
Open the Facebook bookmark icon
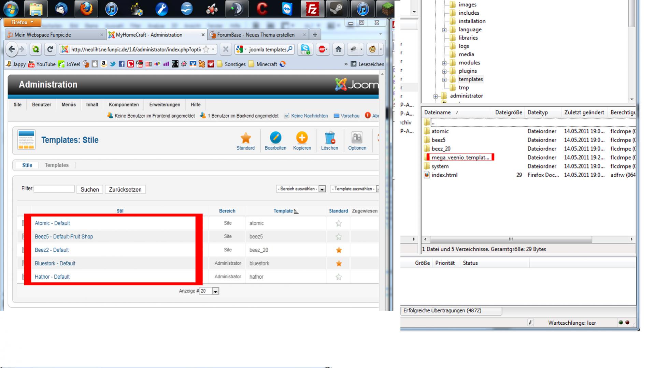122,64
